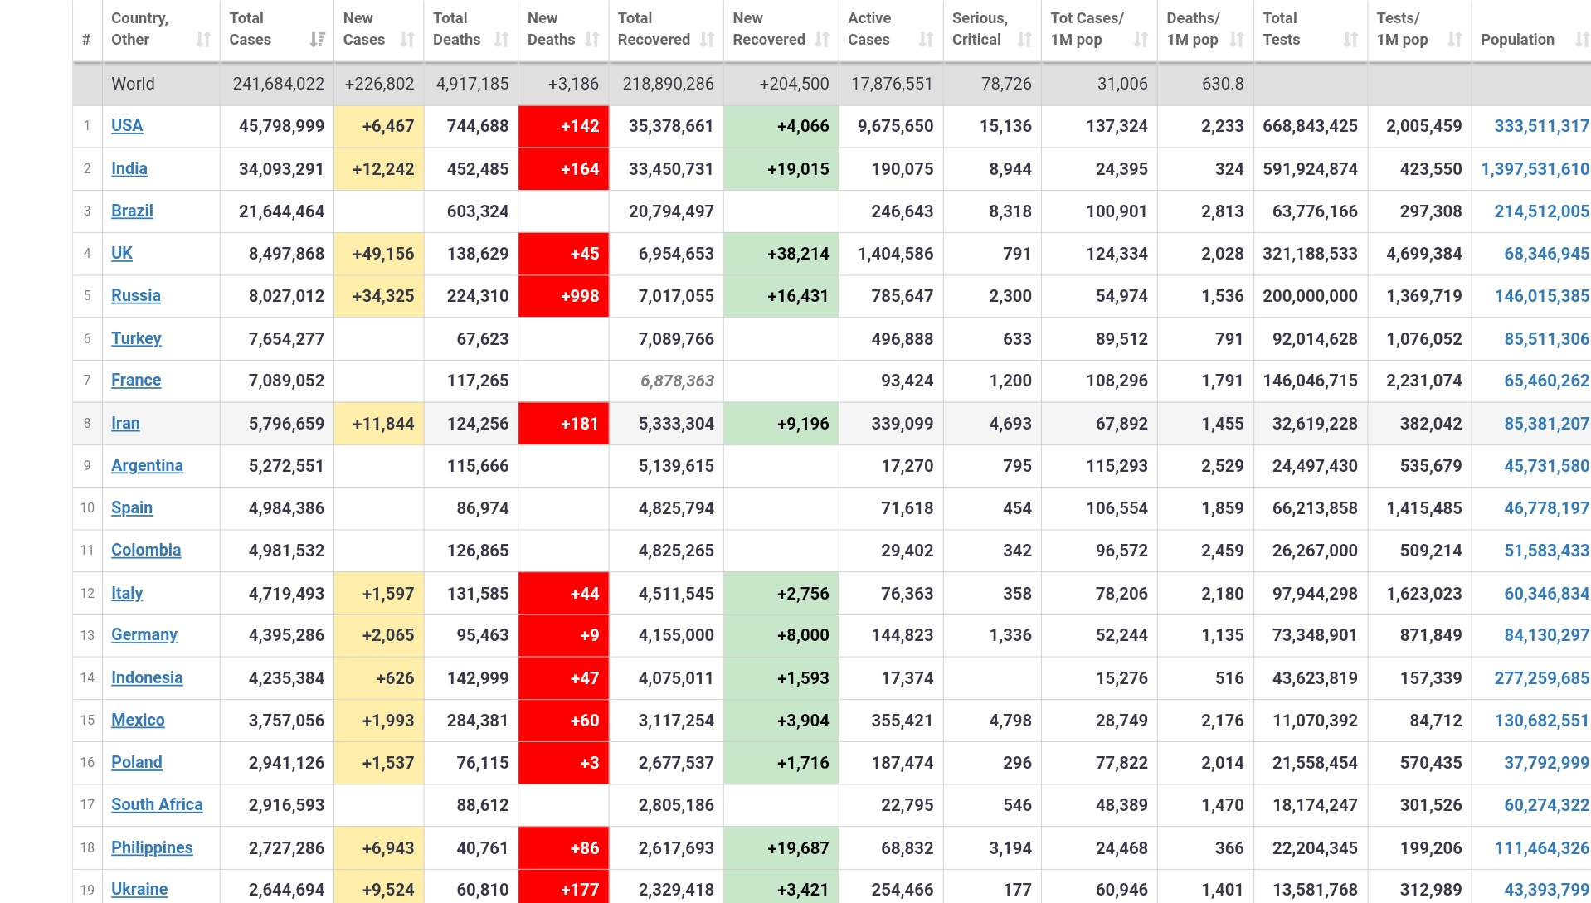The width and height of the screenshot is (1591, 903).
Task: Open the France country link
Action: click(136, 380)
